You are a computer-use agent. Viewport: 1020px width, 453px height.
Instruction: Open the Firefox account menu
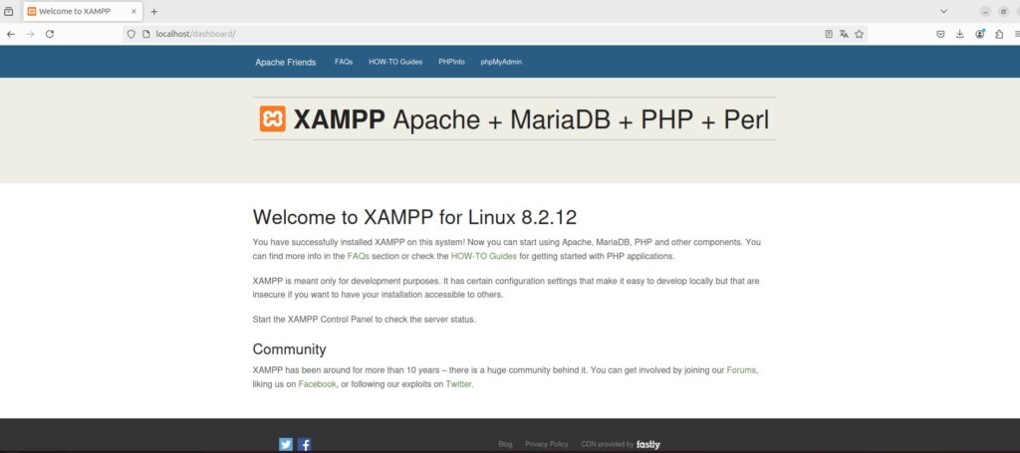click(980, 35)
